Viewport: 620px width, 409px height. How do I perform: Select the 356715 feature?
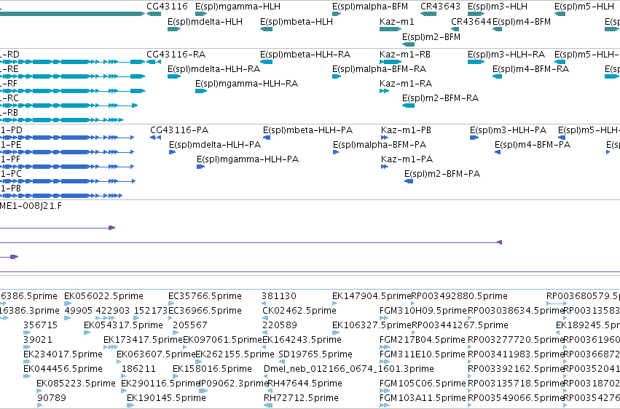(x=27, y=333)
